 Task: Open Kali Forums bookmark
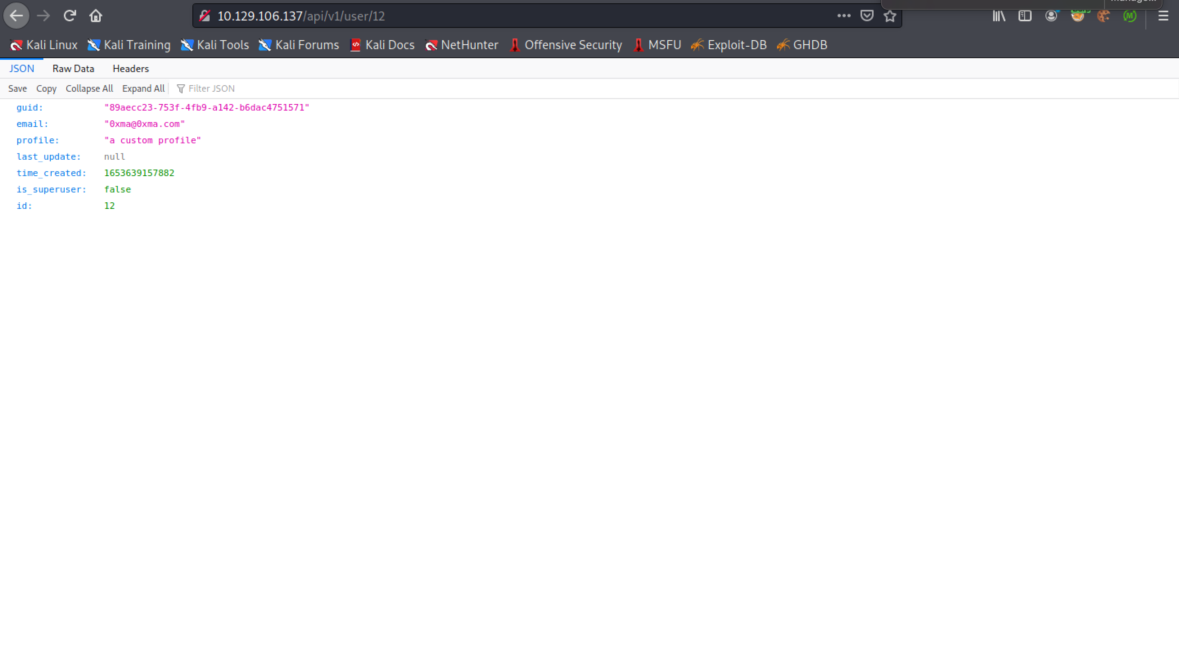coord(299,45)
